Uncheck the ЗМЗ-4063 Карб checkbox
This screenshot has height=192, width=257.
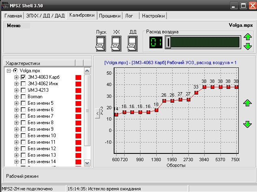(x=23, y=77)
